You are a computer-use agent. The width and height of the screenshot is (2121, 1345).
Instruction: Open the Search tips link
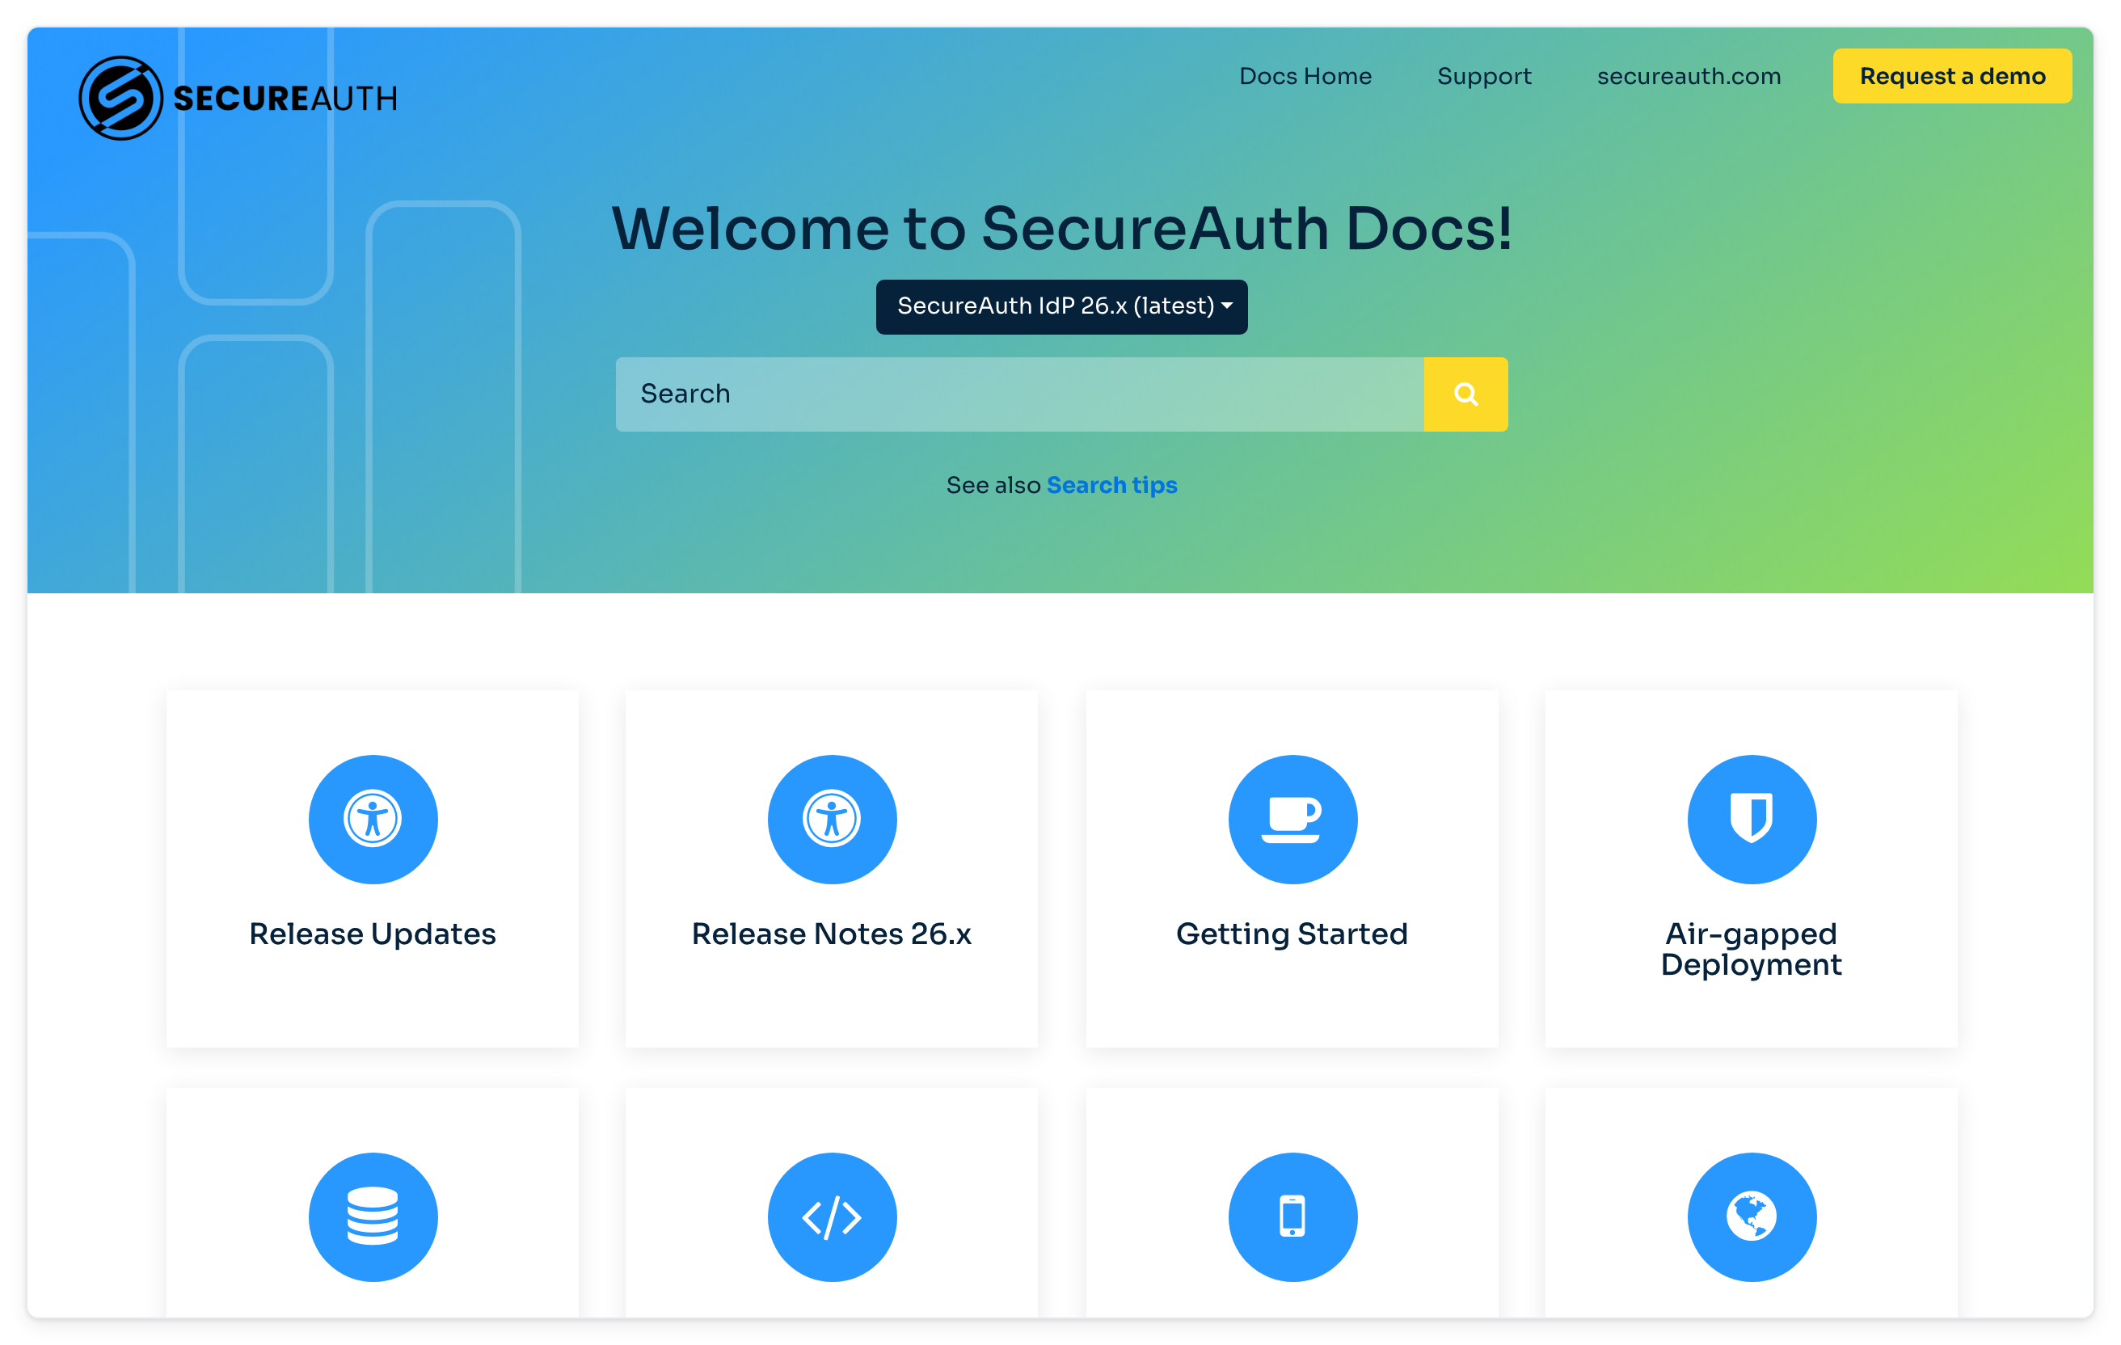1111,484
